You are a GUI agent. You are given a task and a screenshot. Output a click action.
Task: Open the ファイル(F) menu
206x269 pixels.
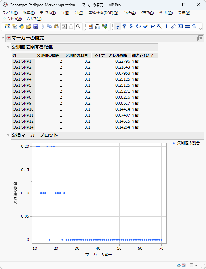[x=10, y=13]
